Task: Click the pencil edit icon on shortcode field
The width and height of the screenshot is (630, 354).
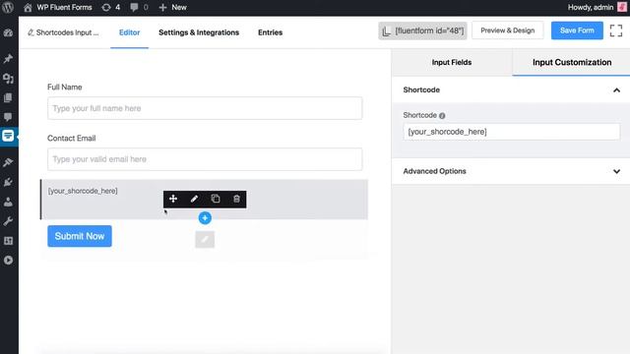Action: point(195,199)
